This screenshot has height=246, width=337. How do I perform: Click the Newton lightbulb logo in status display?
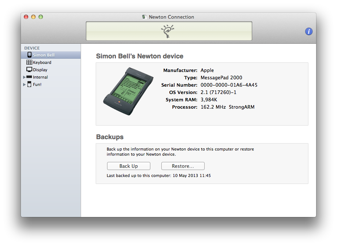168,32
